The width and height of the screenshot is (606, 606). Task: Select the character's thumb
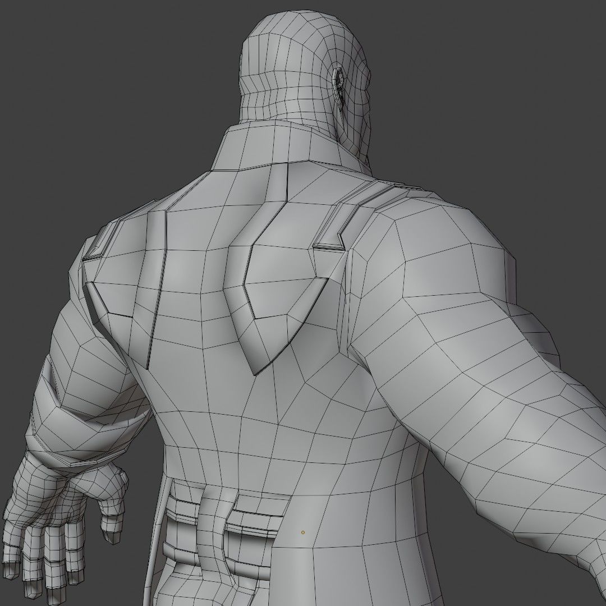[x=112, y=517]
